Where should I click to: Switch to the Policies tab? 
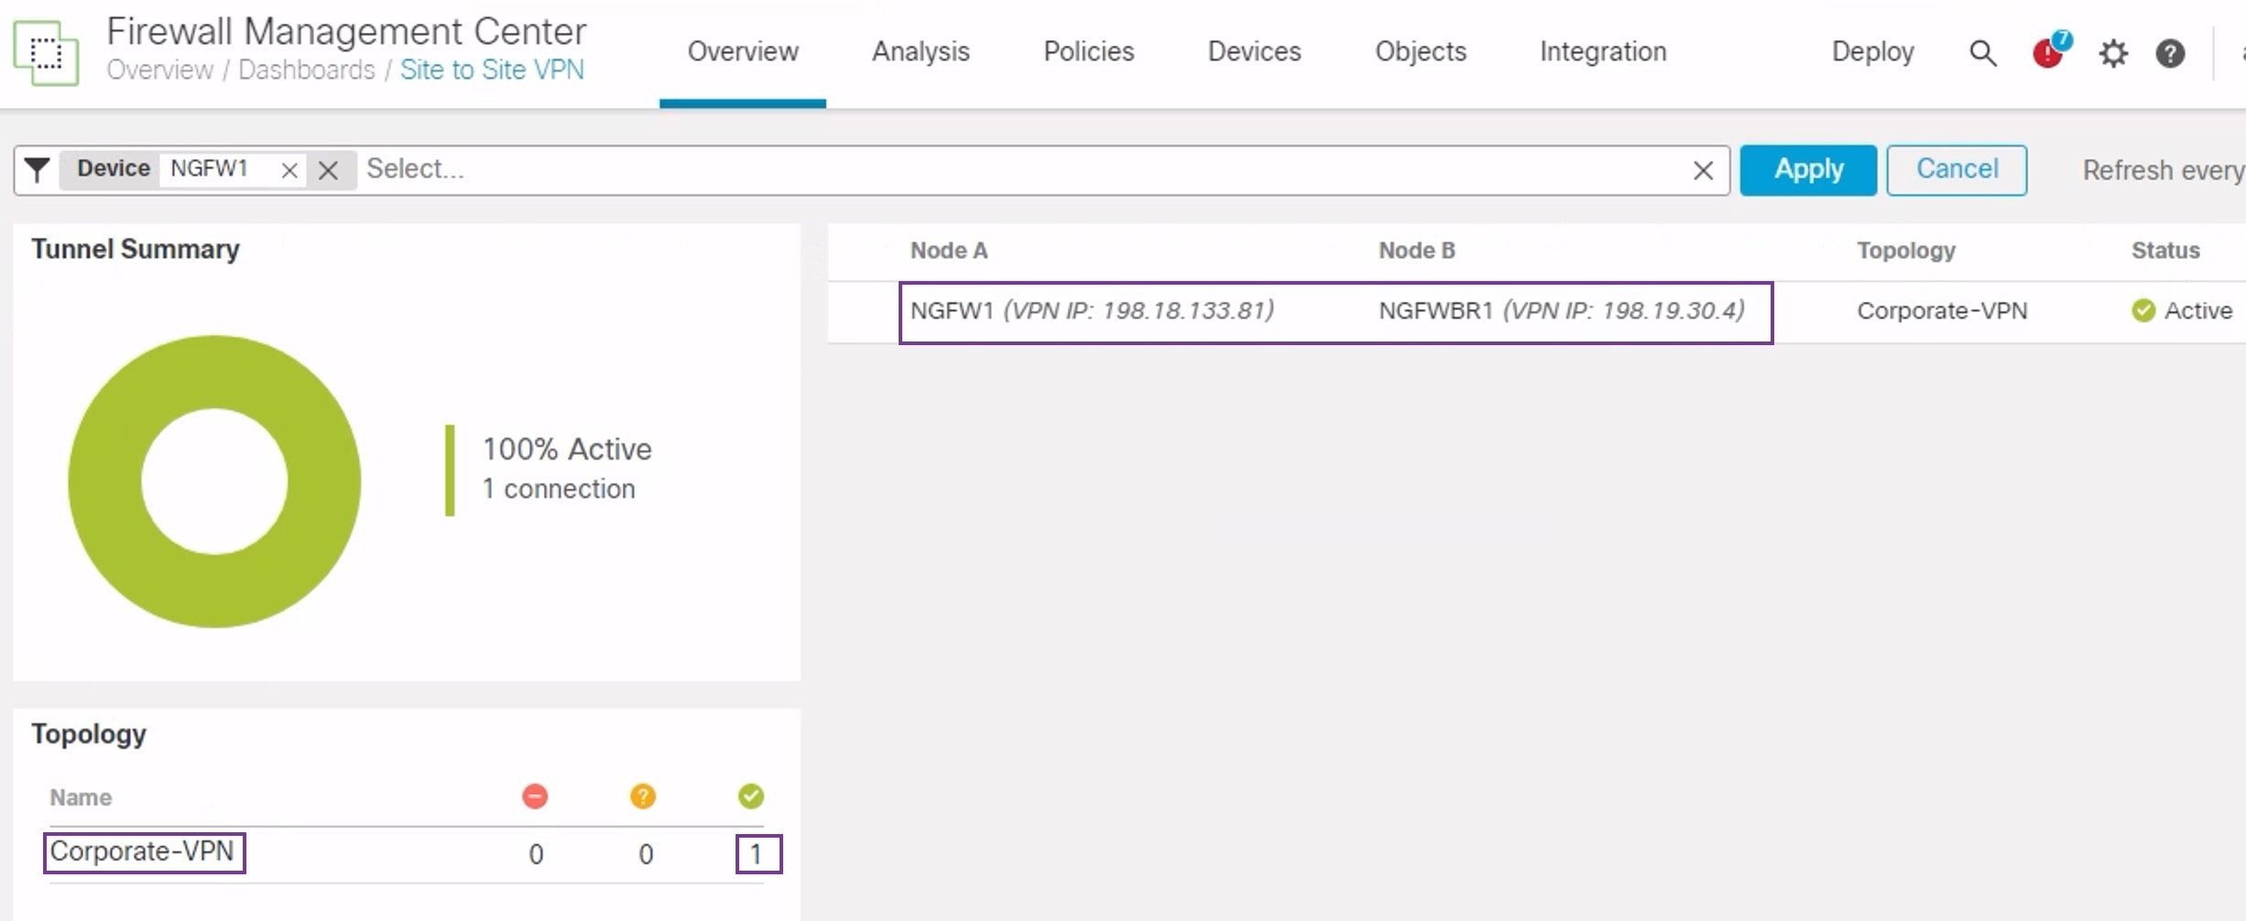click(1088, 52)
